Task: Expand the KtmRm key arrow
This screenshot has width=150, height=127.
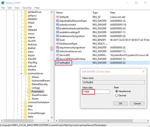Action: coord(22,70)
